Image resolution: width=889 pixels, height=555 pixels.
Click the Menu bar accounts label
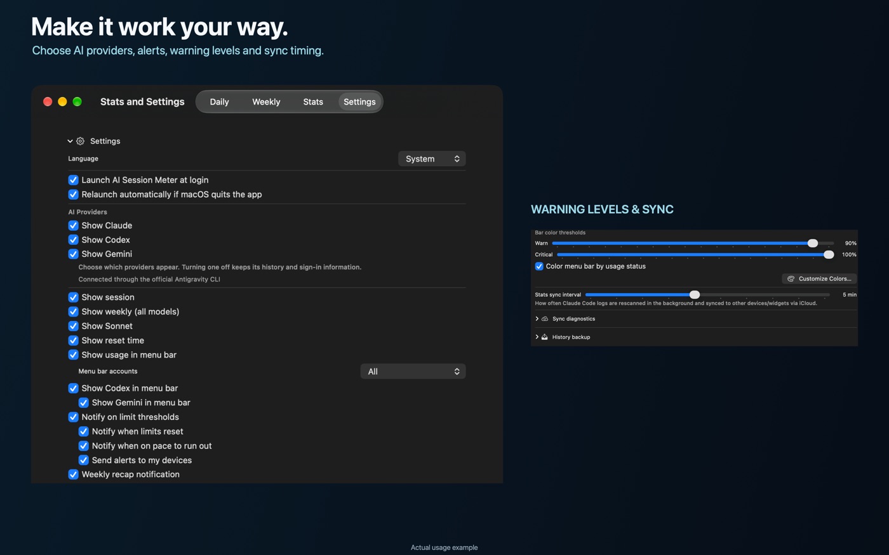click(108, 371)
